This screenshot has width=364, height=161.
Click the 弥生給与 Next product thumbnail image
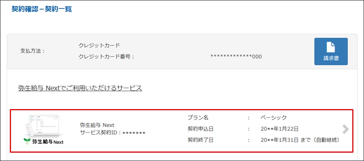click(44, 125)
